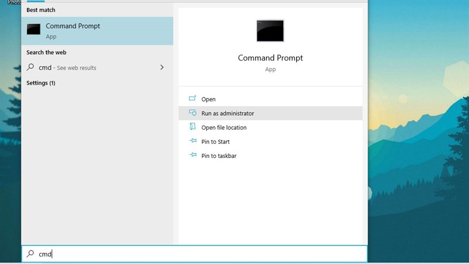Click the Command Prompt title in details pane
The image size is (469, 264).
click(270, 57)
